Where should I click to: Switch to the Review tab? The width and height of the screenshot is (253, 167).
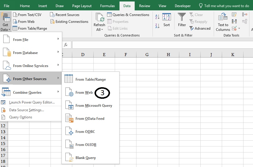(144, 6)
